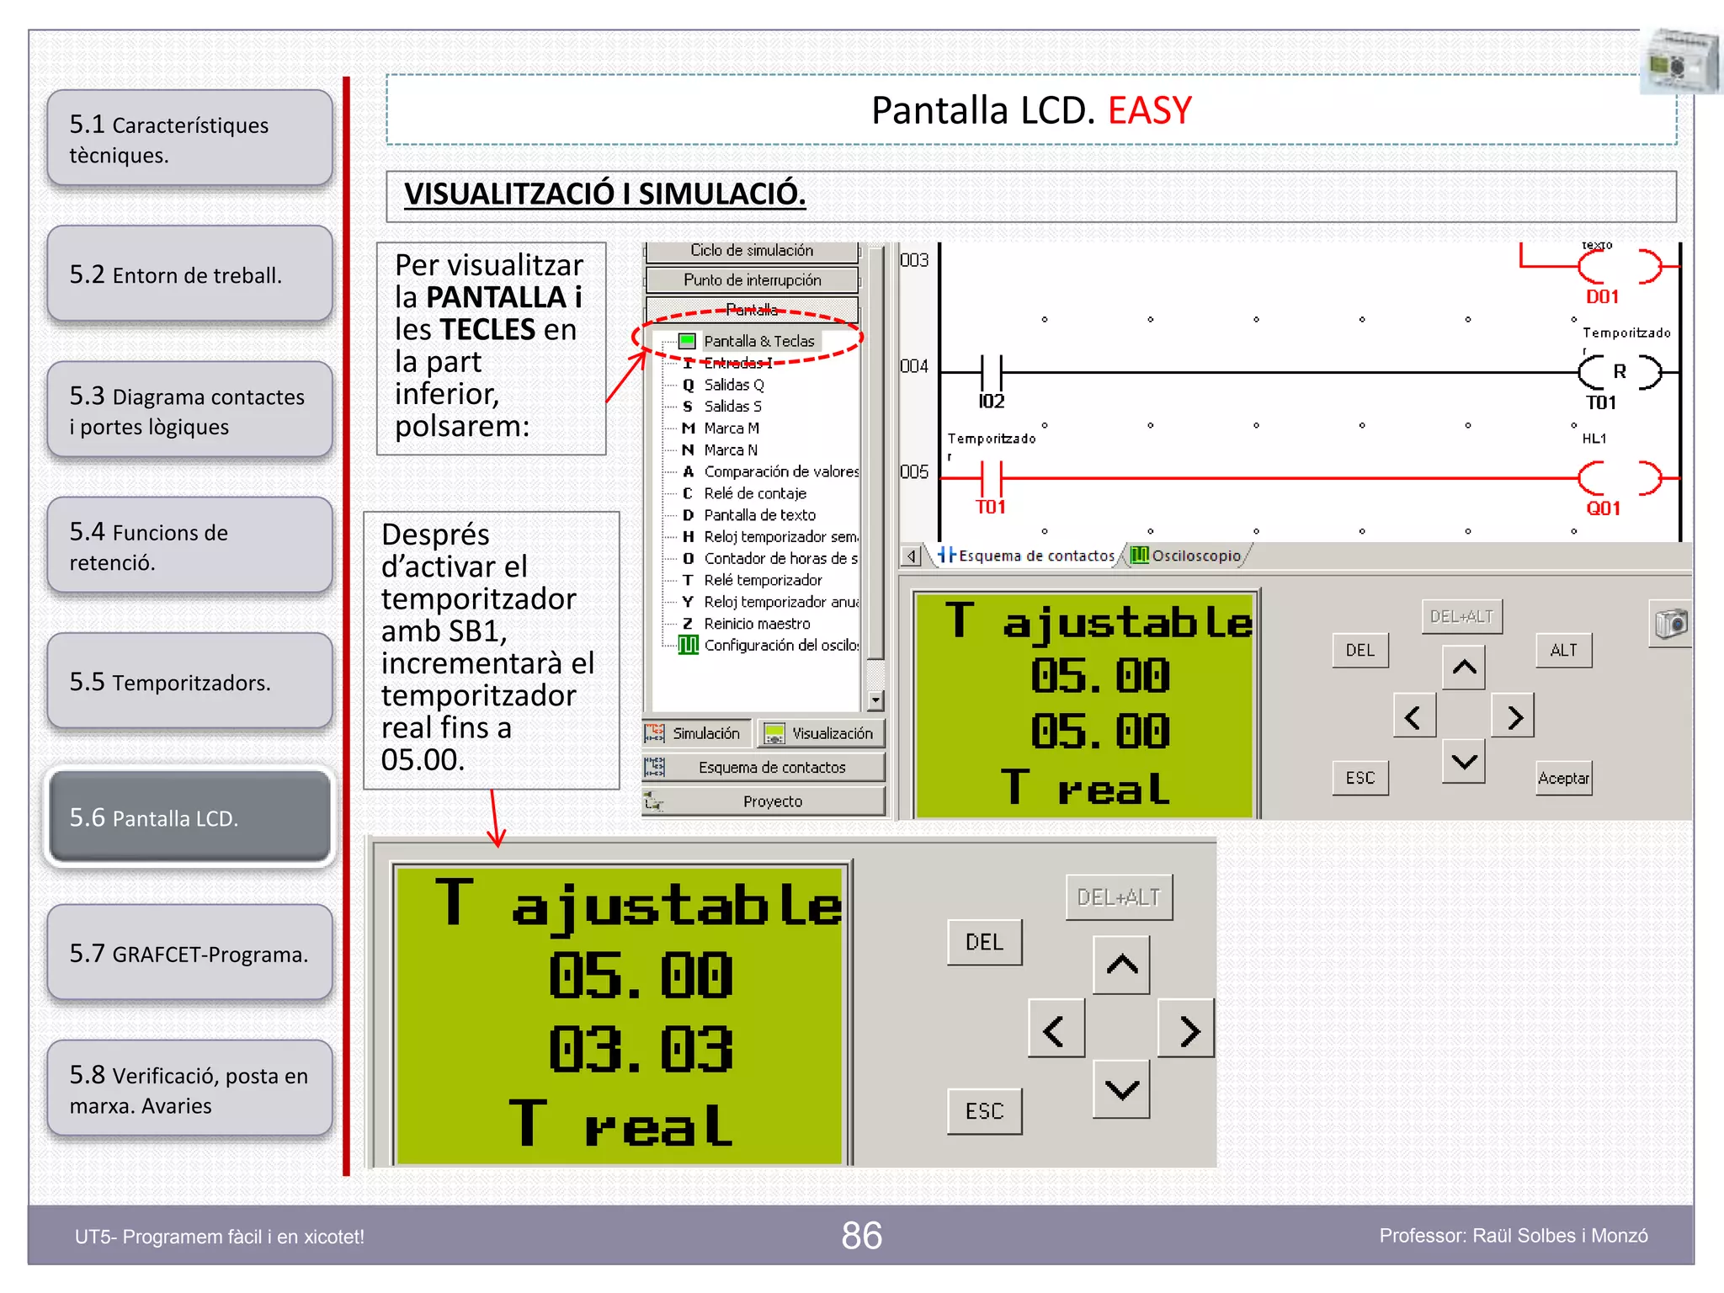Click the T01 reset coil
Image resolution: width=1724 pixels, height=1293 pixels.
point(1618,371)
